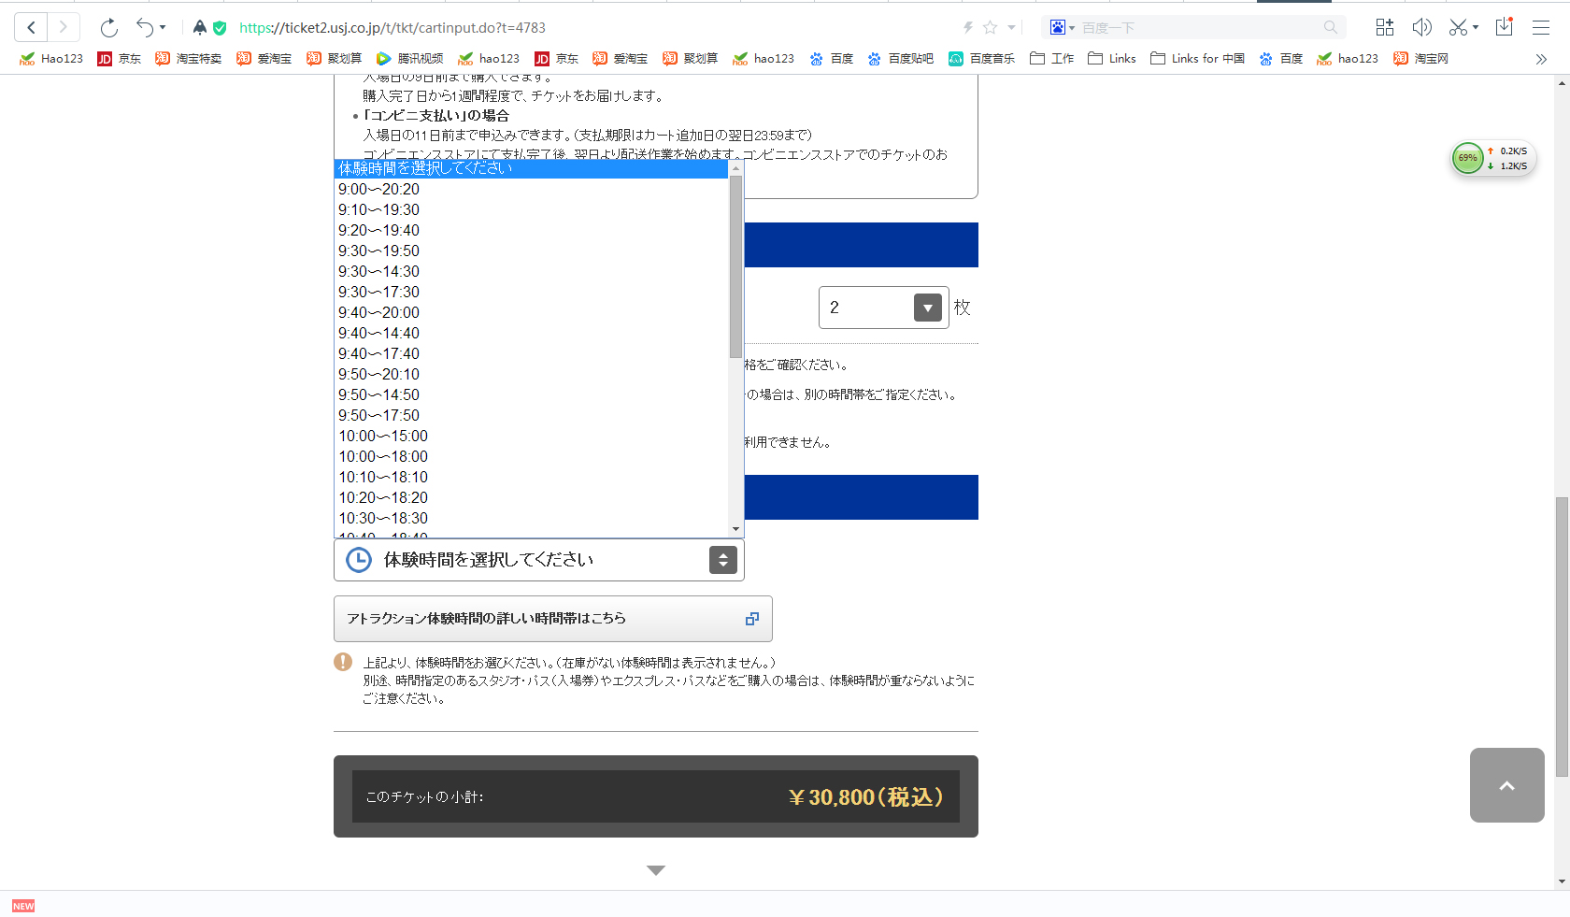This screenshot has width=1570, height=917.
Task: Click the down triangle below subtotal
Action: 656,870
